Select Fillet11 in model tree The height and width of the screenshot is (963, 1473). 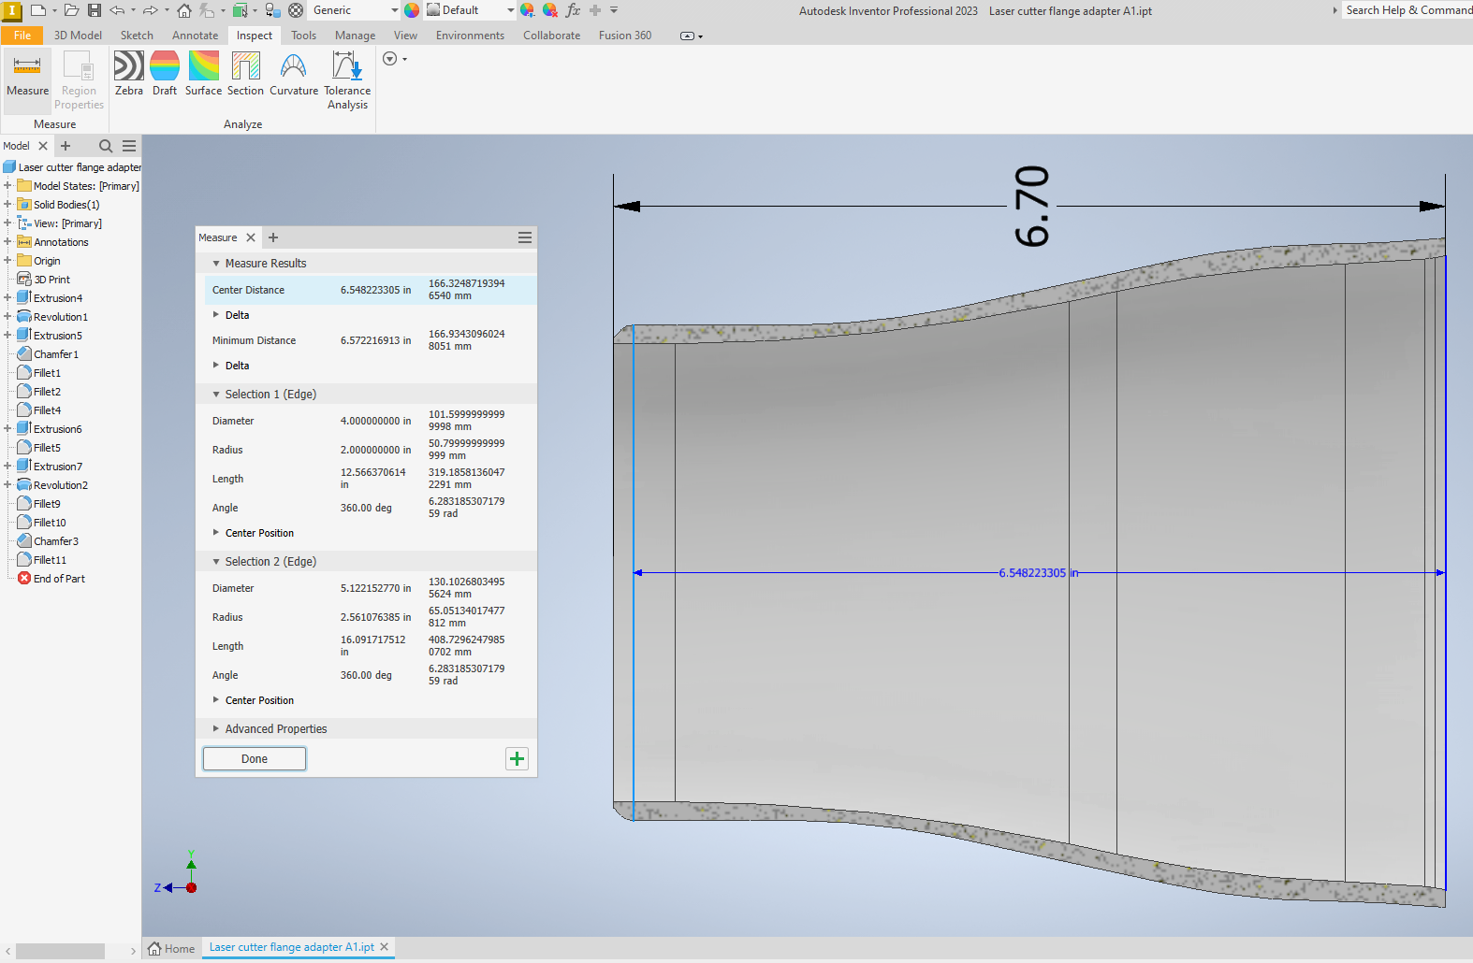pos(50,560)
